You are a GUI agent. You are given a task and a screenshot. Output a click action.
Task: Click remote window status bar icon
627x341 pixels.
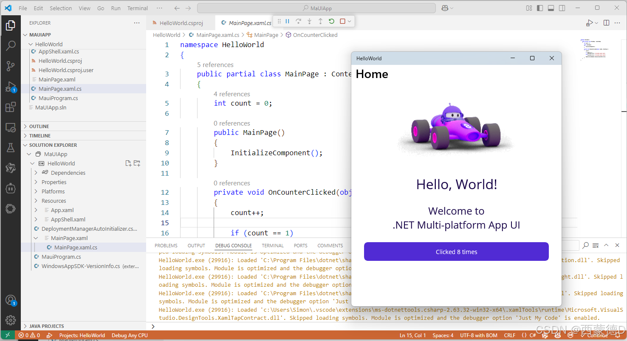pyautogui.click(x=8, y=335)
